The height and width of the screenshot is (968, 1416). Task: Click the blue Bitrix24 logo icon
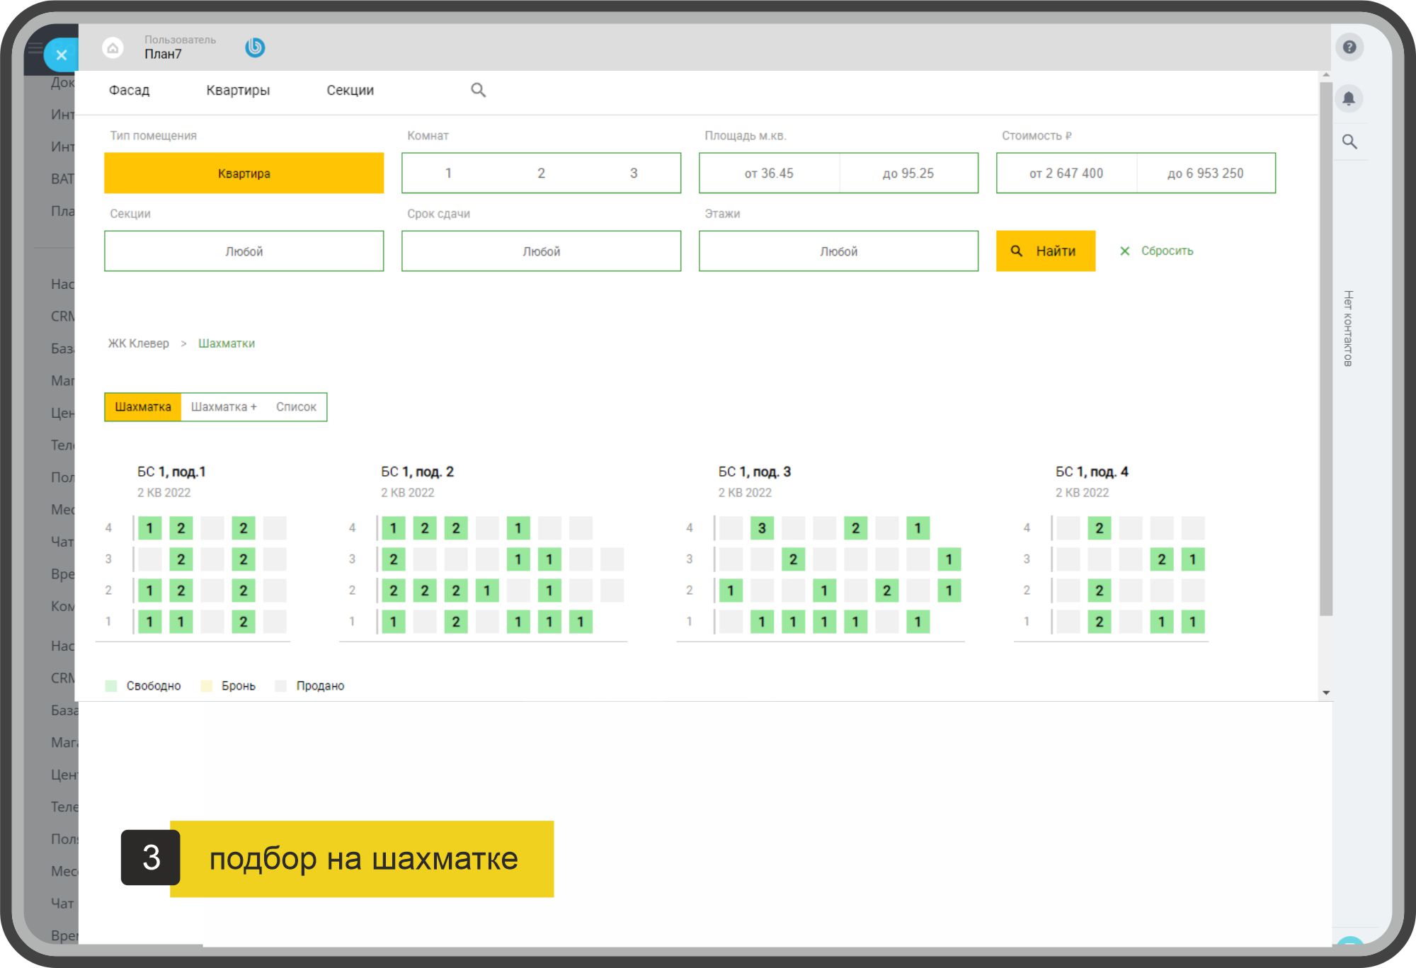[255, 47]
